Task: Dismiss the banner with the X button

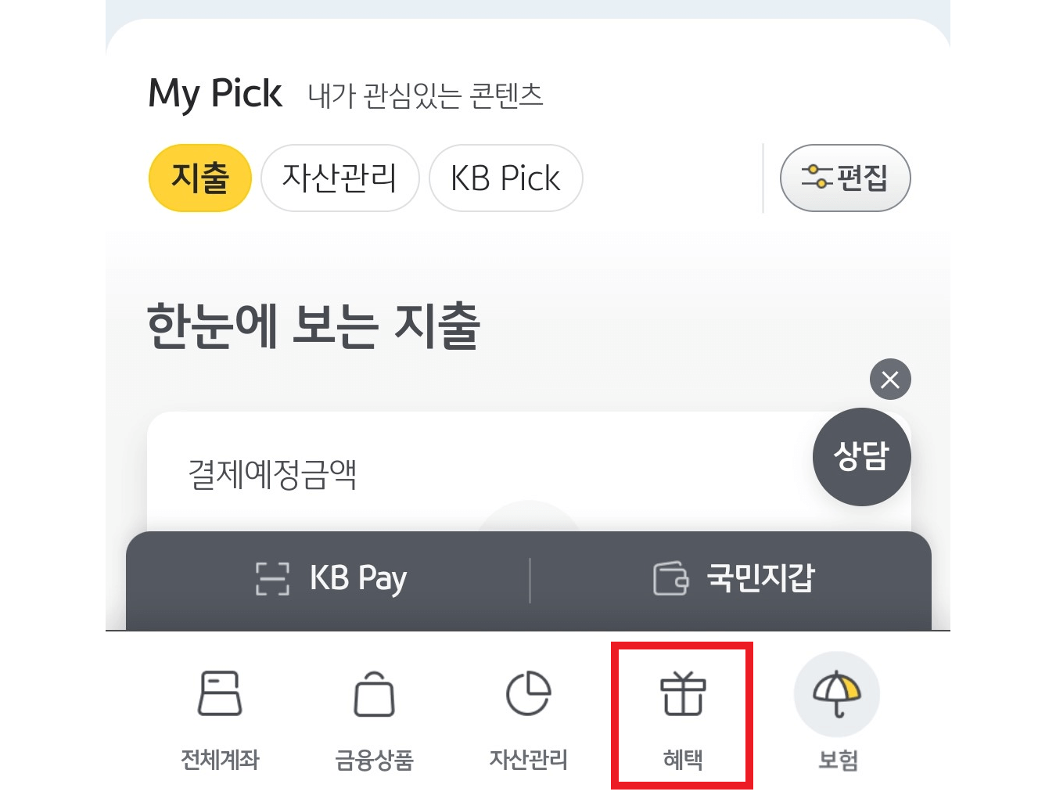Action: tap(890, 380)
